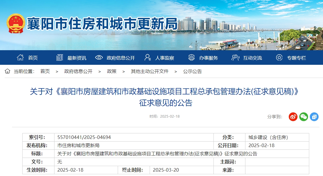Click the 政策 breadcrumb link
The image size is (323, 176).
pyautogui.click(x=112, y=71)
